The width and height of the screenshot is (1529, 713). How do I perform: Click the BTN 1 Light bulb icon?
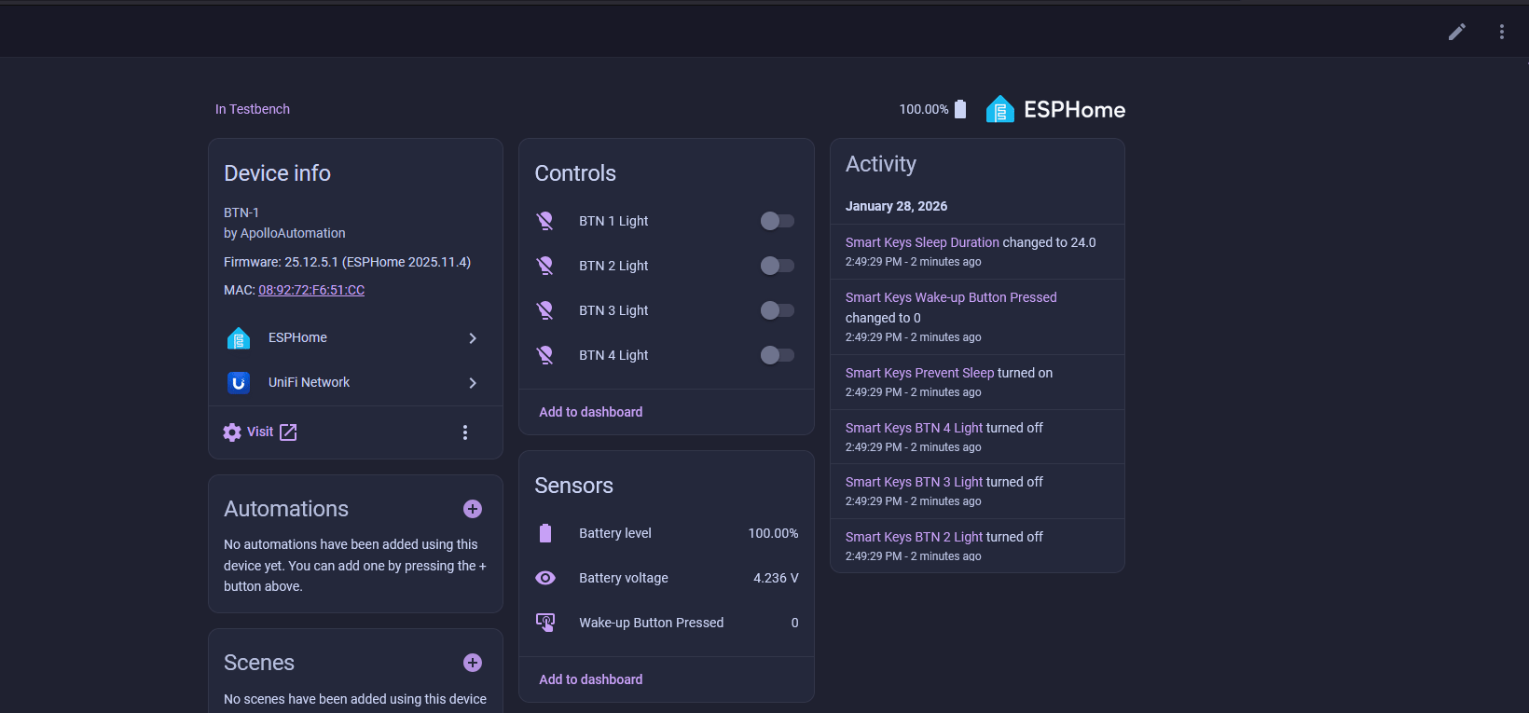pyautogui.click(x=545, y=221)
